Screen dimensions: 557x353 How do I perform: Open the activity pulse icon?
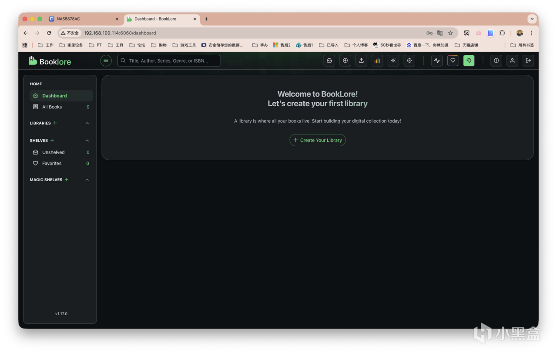pos(437,61)
